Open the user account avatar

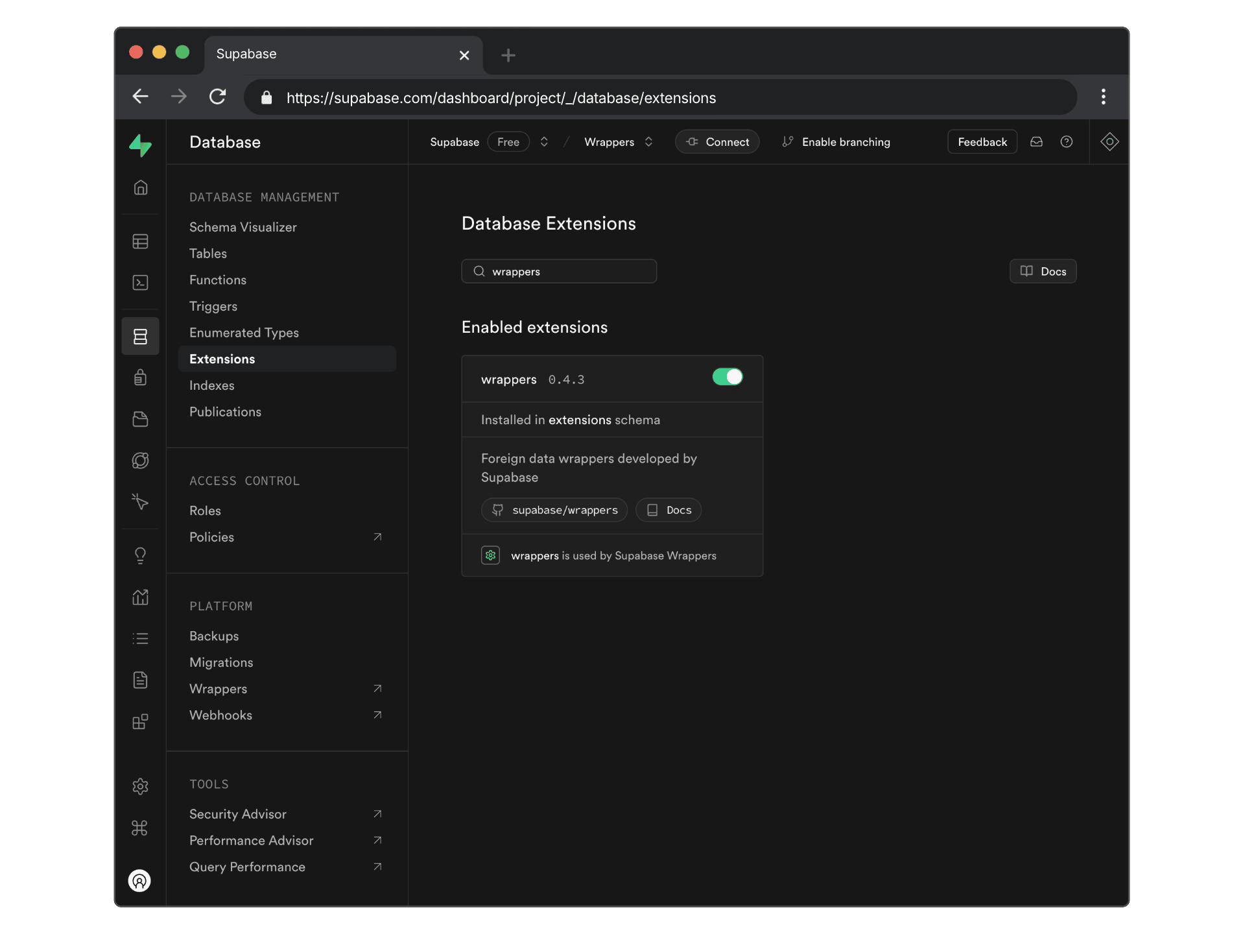coord(139,881)
